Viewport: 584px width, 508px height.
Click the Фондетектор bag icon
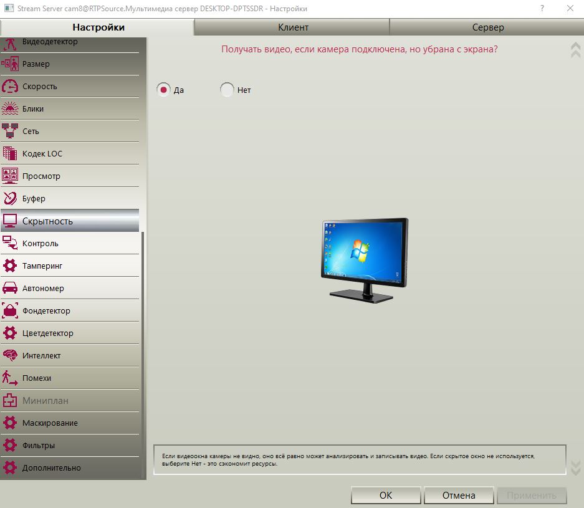10,310
